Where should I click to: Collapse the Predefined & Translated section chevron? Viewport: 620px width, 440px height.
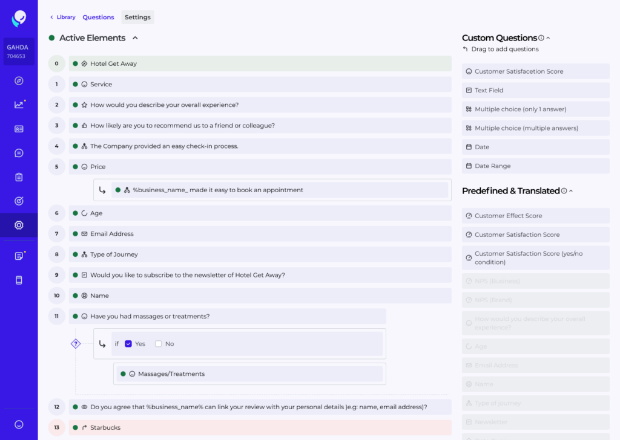click(x=571, y=191)
